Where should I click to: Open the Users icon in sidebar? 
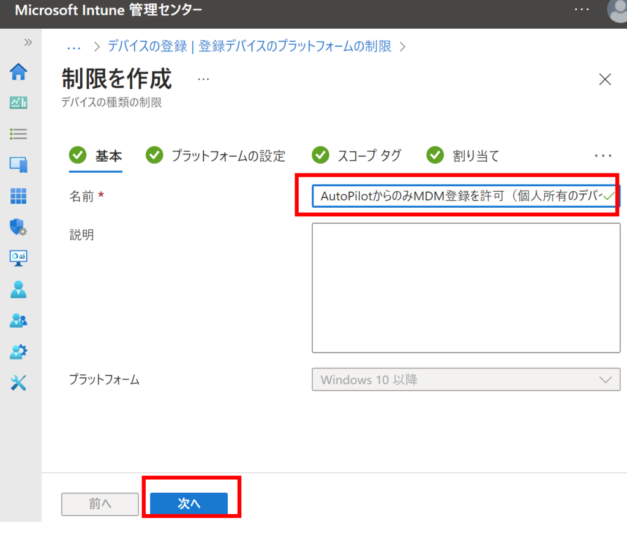click(x=18, y=289)
